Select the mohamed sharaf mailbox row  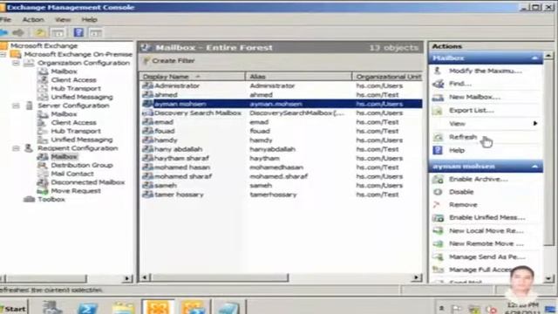pyautogui.click(x=281, y=176)
